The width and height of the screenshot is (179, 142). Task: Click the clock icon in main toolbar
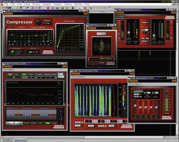point(24,8)
